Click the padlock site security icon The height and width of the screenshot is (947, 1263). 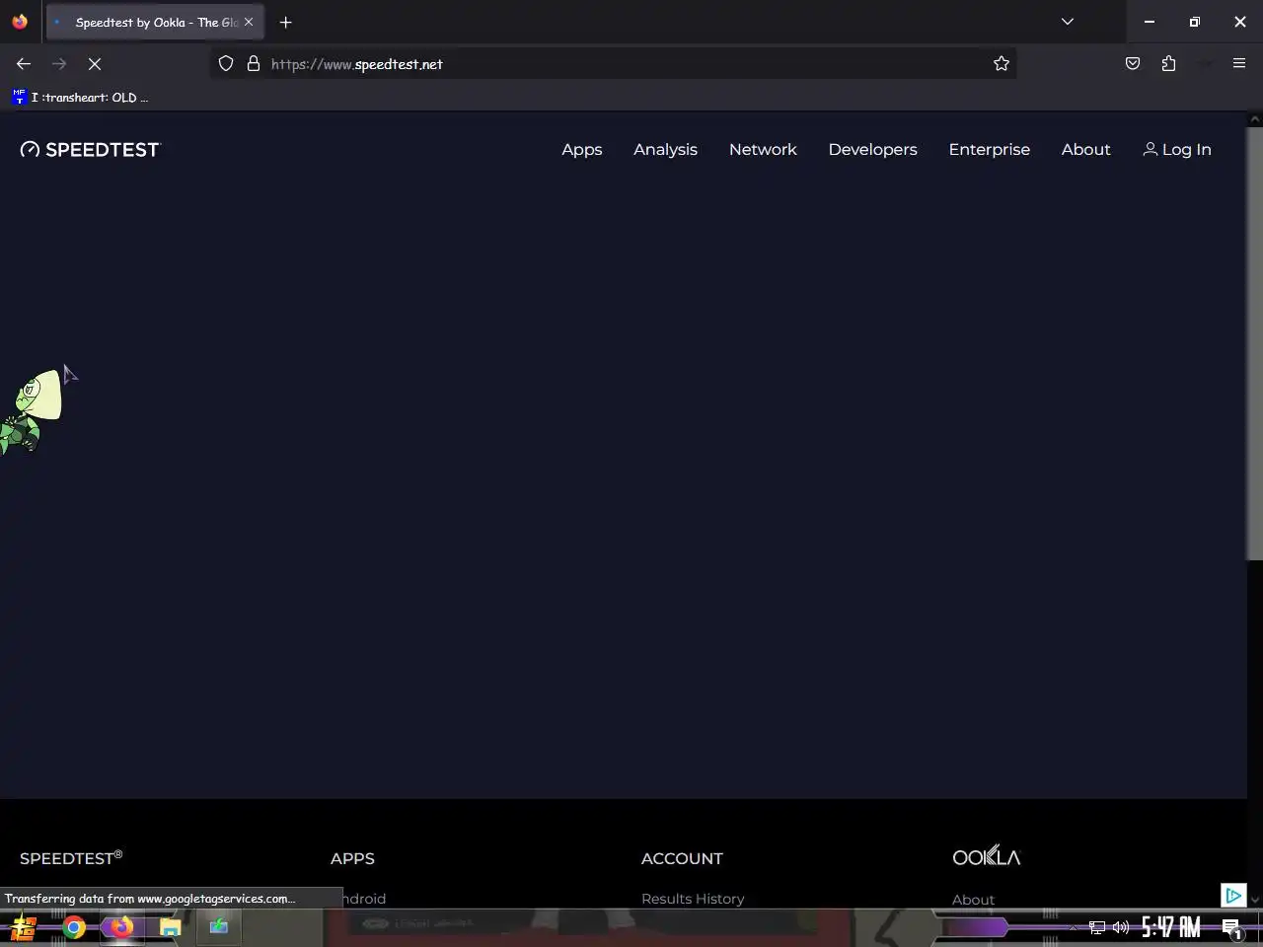click(254, 64)
